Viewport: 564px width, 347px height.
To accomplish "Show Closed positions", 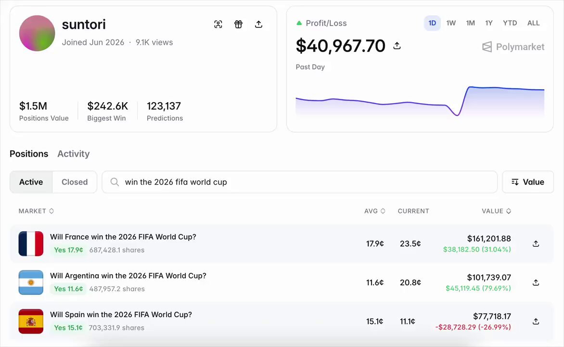I will coord(75,182).
